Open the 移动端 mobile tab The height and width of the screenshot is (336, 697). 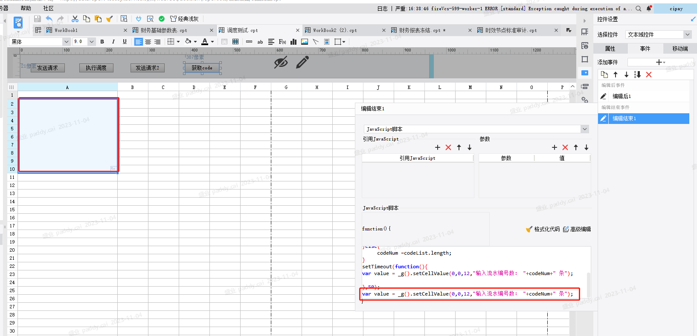coord(680,49)
